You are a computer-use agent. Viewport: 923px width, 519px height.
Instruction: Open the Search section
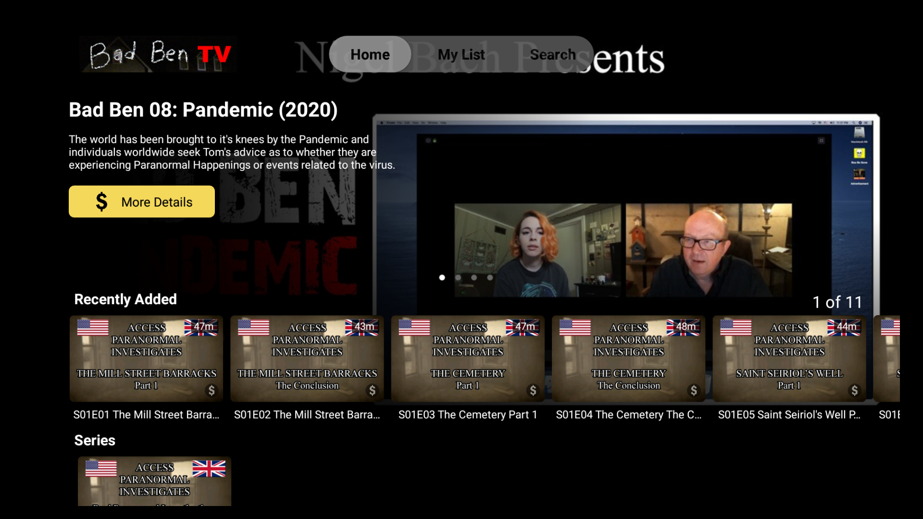point(553,54)
